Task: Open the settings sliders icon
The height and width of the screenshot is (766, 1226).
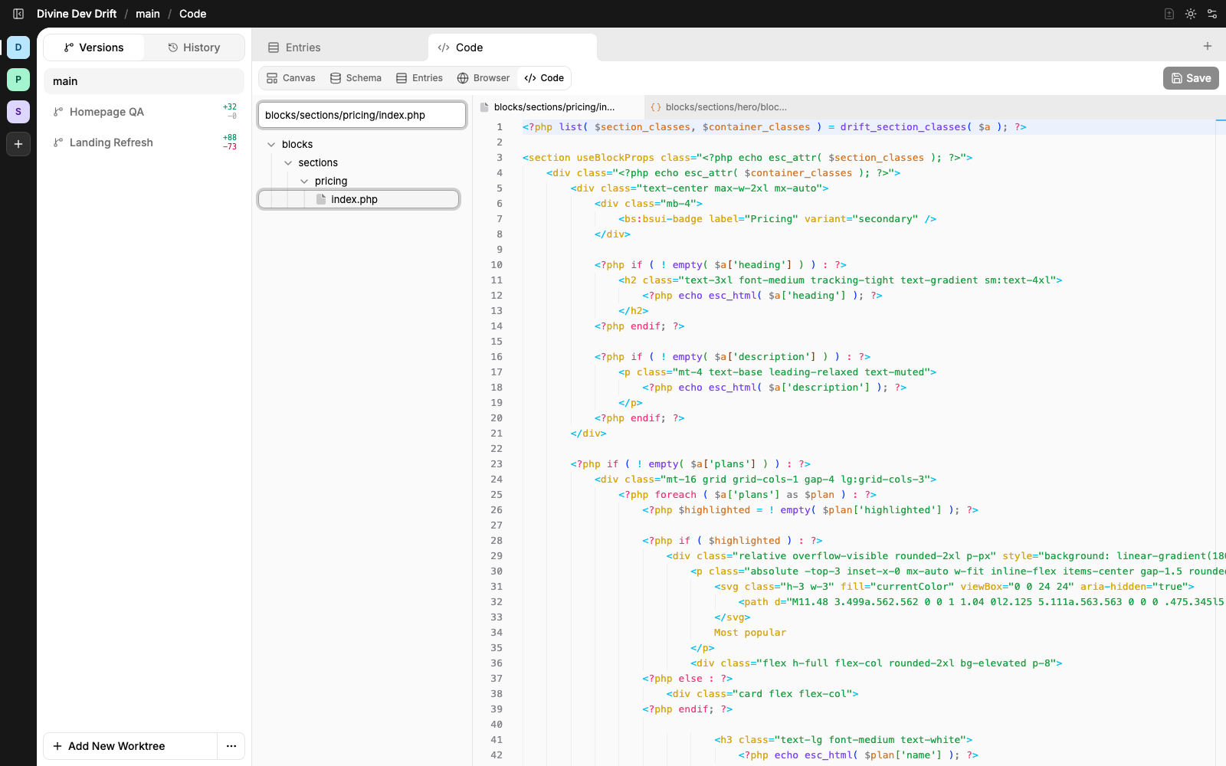Action: pos(1212,14)
